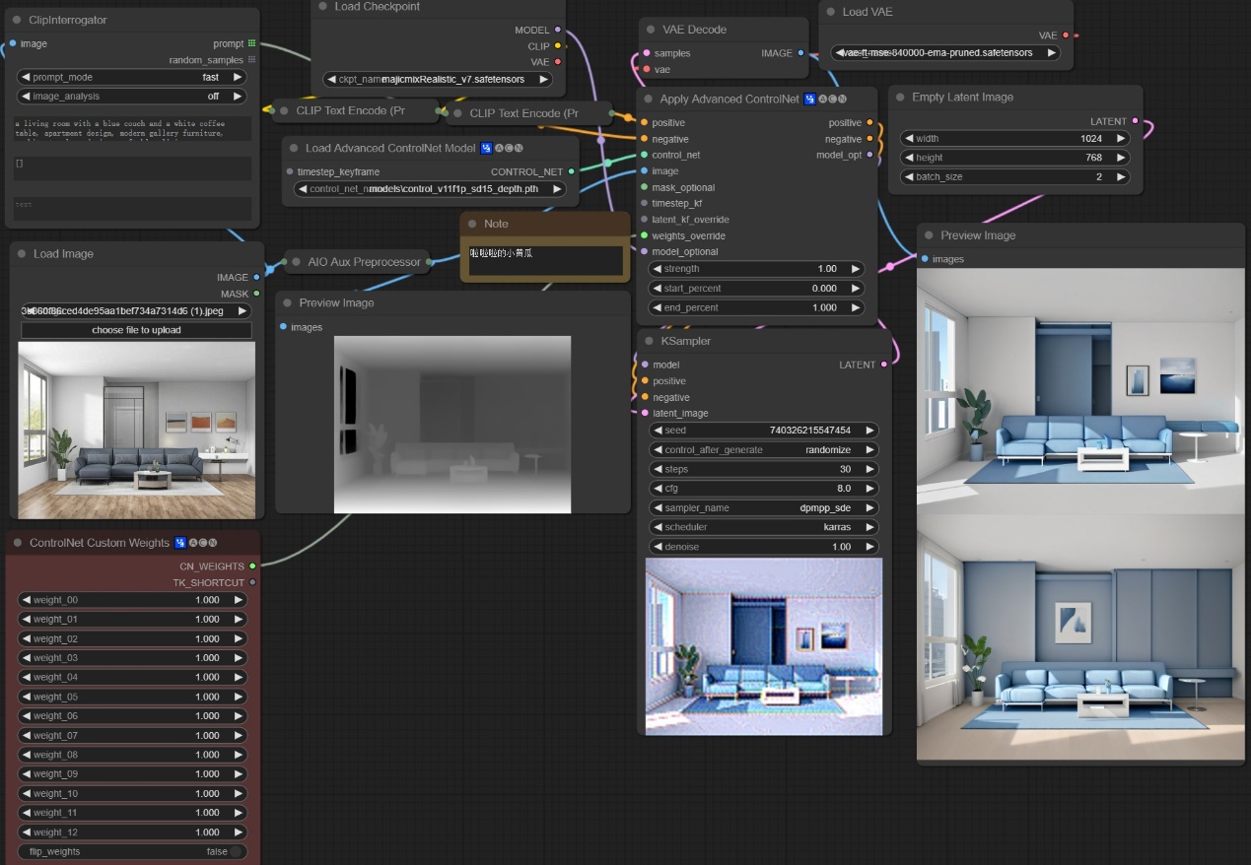Image resolution: width=1251 pixels, height=865 pixels.
Task: Click the green prompt output port on ClipInterrogator
Action: point(251,43)
